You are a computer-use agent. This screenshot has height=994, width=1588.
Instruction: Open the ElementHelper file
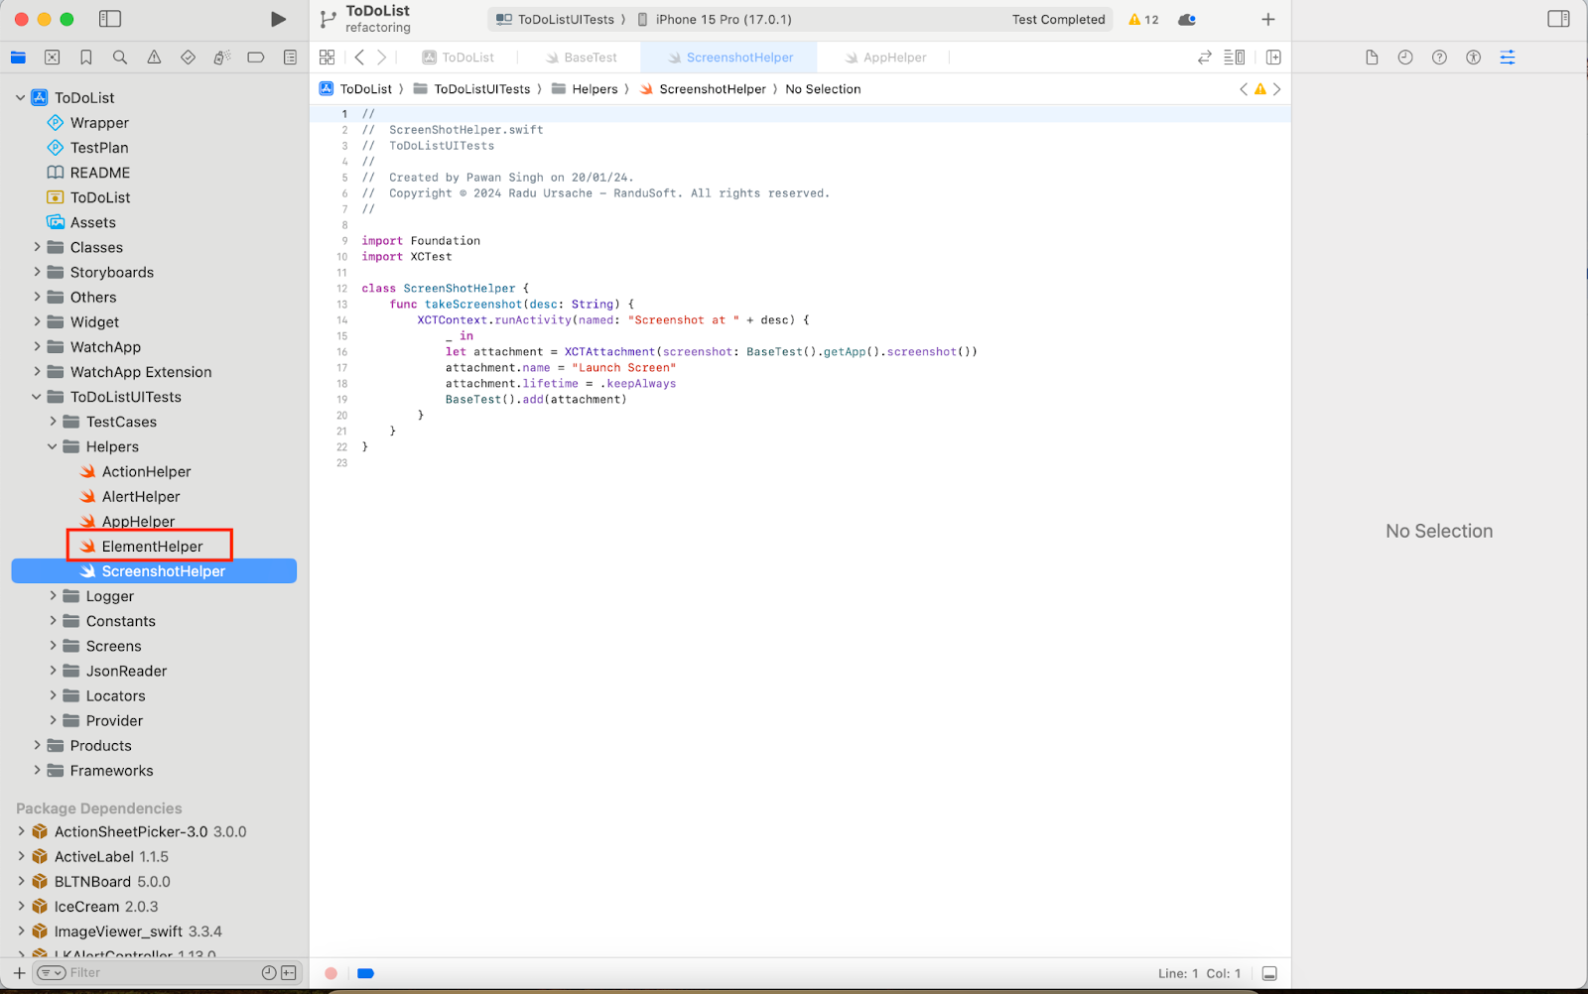150,547
